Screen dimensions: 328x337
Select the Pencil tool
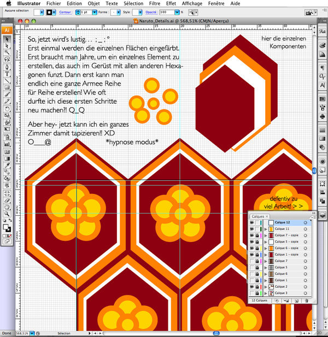tap(7, 101)
